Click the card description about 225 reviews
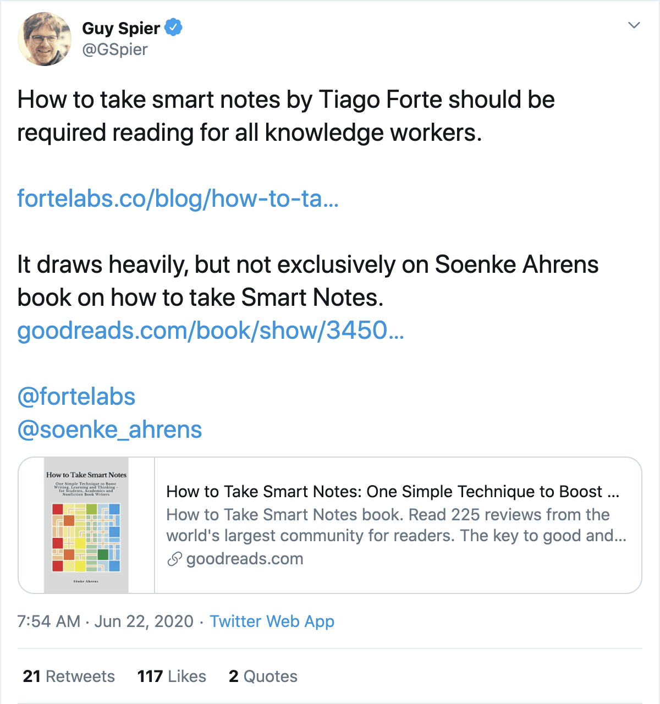Screen dimensions: 660x704 coord(396,525)
